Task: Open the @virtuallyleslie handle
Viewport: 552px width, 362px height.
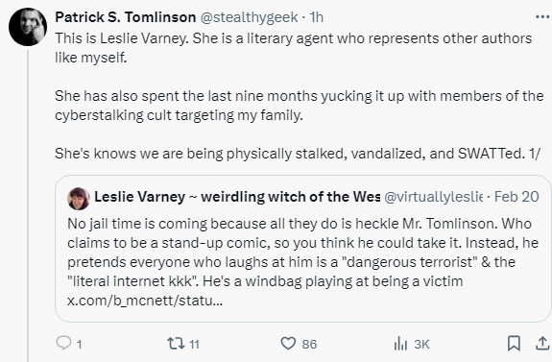Action: pos(433,197)
